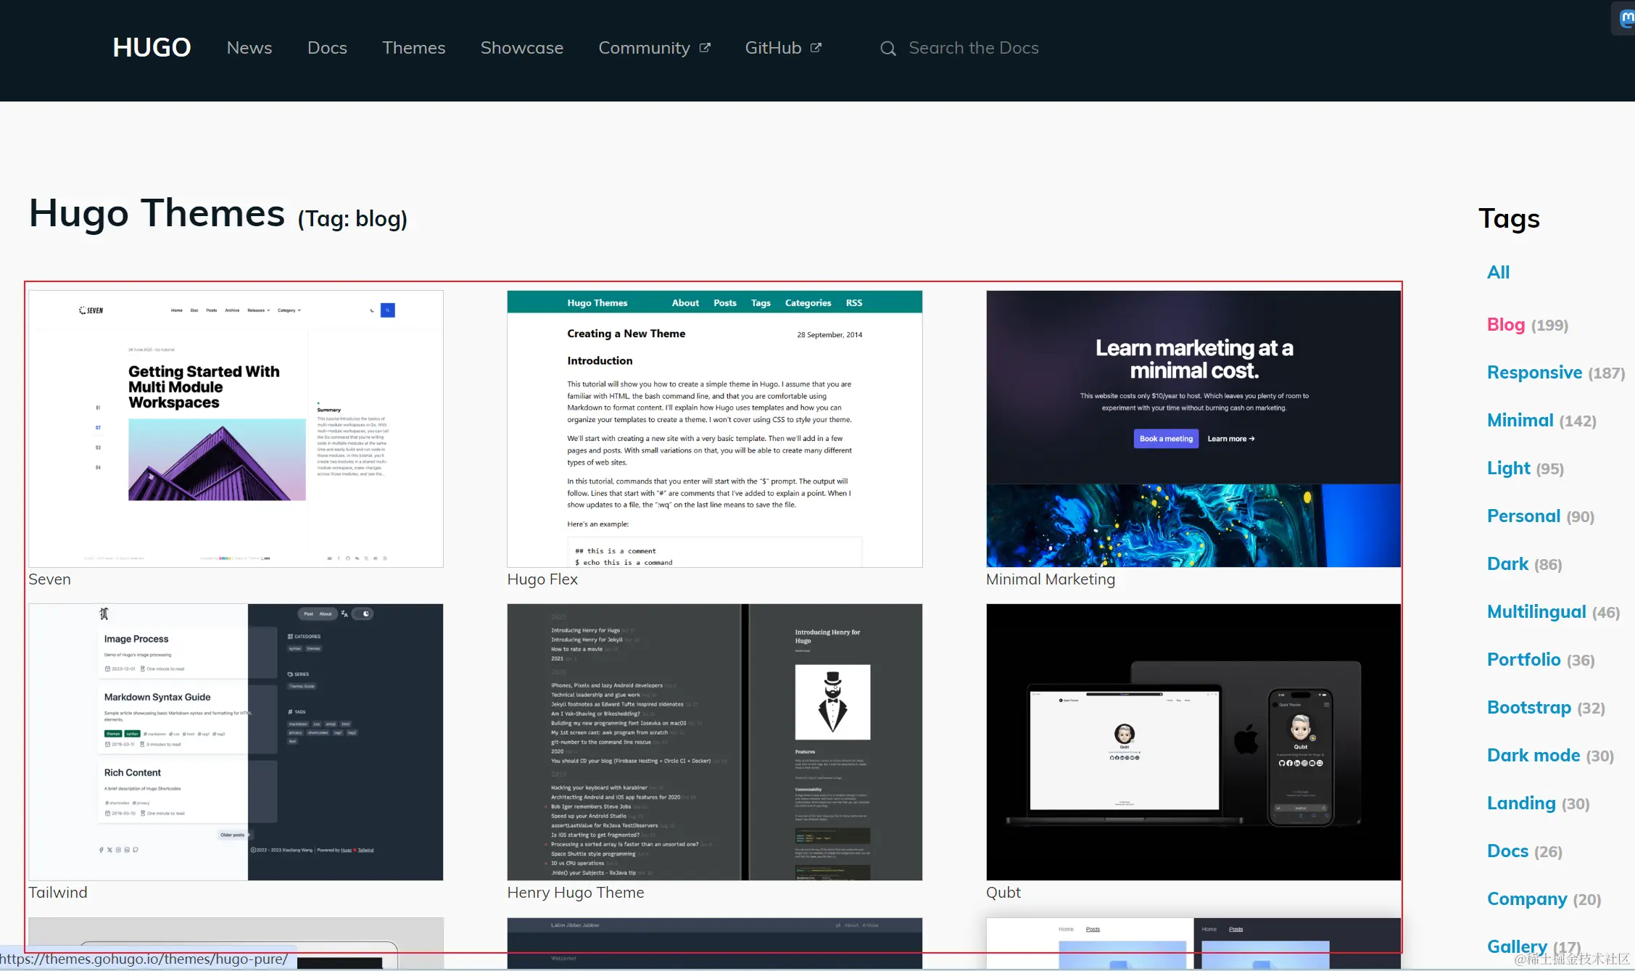Filter themes by Minimal tag
The height and width of the screenshot is (971, 1635).
(1520, 420)
